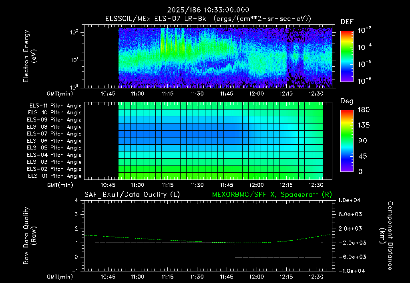Click the SAF_BXuT/Data Quality (L) label
The image size is (410, 283).
click(132, 195)
